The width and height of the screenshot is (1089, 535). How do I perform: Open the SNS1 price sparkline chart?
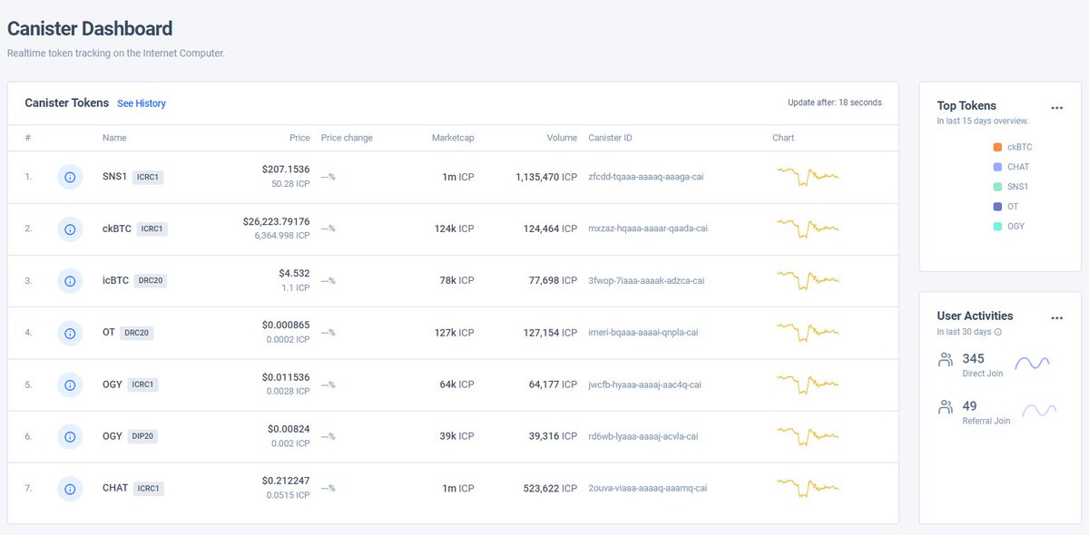coord(808,176)
